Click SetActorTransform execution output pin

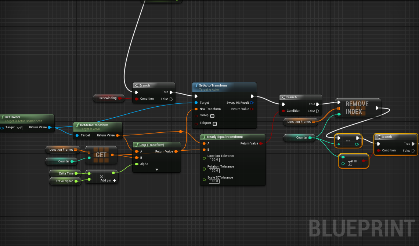252,96
